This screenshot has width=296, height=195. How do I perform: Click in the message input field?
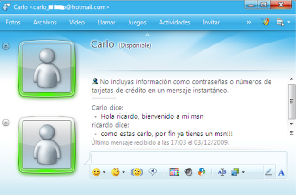[188, 158]
